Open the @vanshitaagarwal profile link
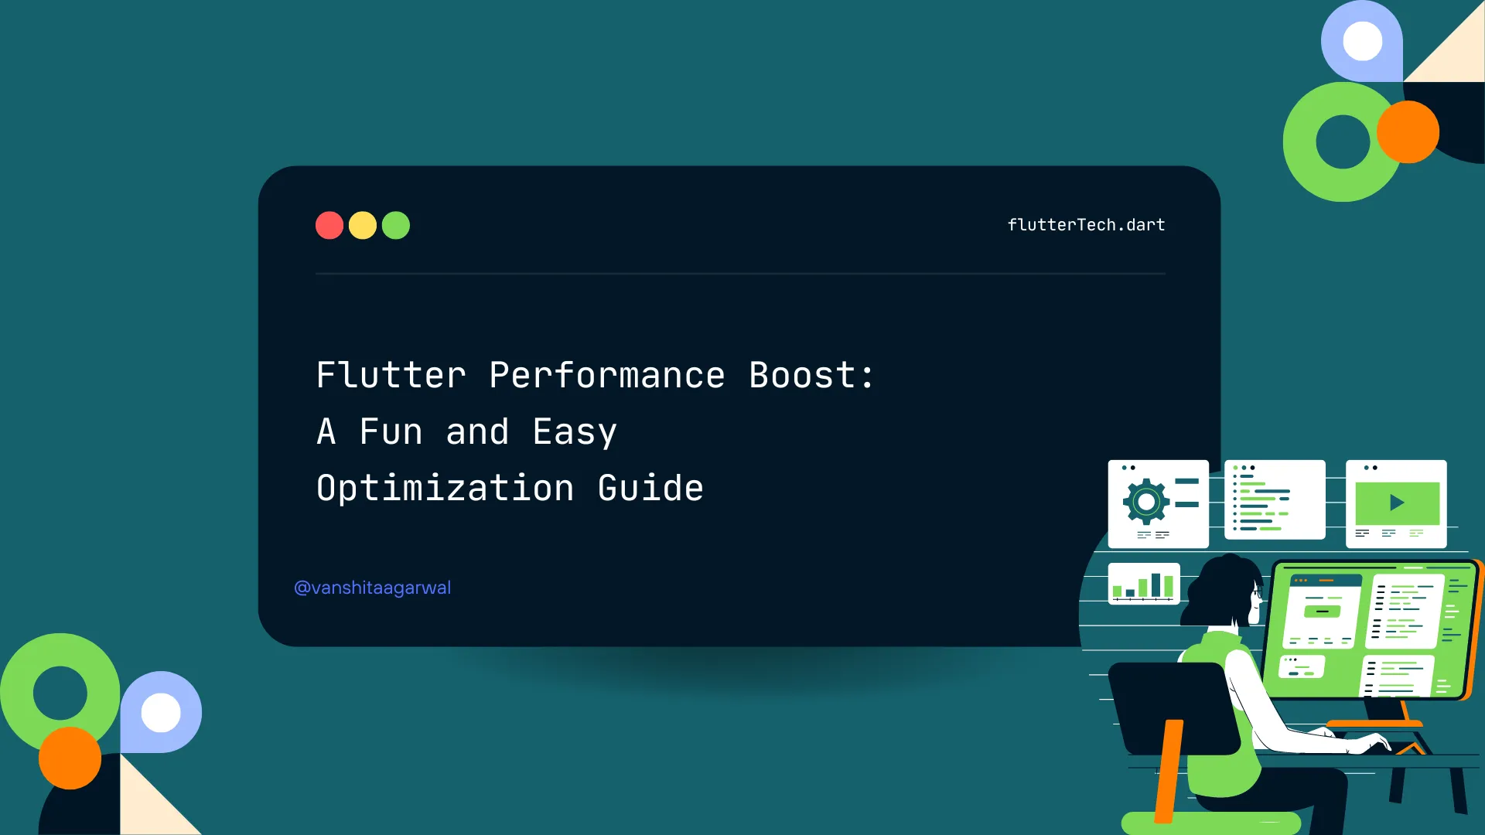This screenshot has height=835, width=1485. [x=372, y=588]
